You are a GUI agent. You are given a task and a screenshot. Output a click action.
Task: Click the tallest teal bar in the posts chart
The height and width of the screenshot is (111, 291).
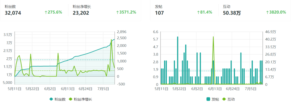point(178,60)
